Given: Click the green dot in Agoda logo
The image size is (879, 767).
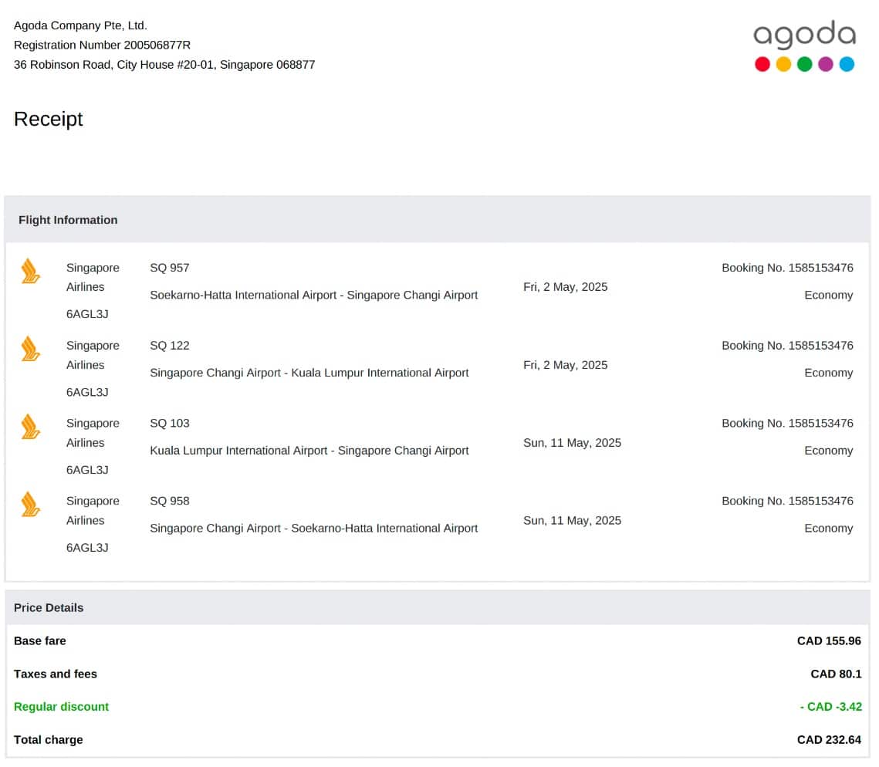Looking at the screenshot, I should pyautogui.click(x=804, y=65).
